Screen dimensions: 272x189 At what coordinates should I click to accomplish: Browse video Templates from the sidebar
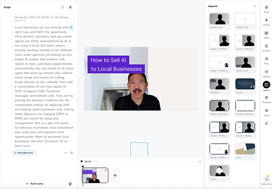[x=266, y=99]
